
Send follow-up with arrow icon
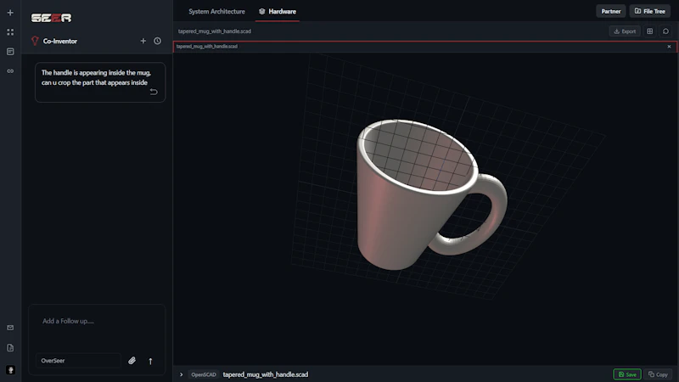point(150,361)
